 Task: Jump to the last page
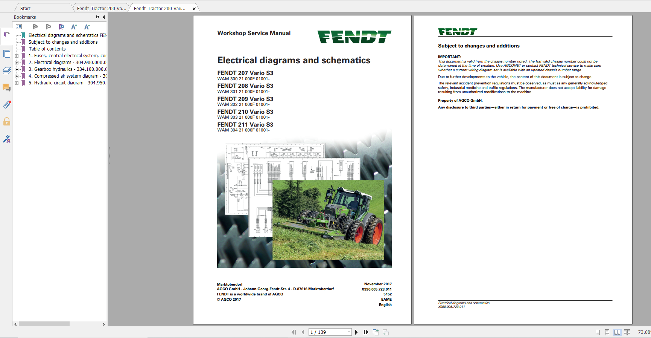pyautogui.click(x=366, y=332)
